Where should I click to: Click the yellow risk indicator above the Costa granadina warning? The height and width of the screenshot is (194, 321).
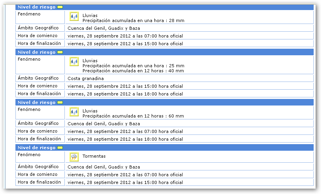click(x=60, y=52)
